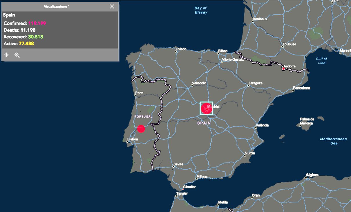Click the Gulf of Lion label
Image resolution: width=351 pixels, height=212 pixels.
(321, 61)
